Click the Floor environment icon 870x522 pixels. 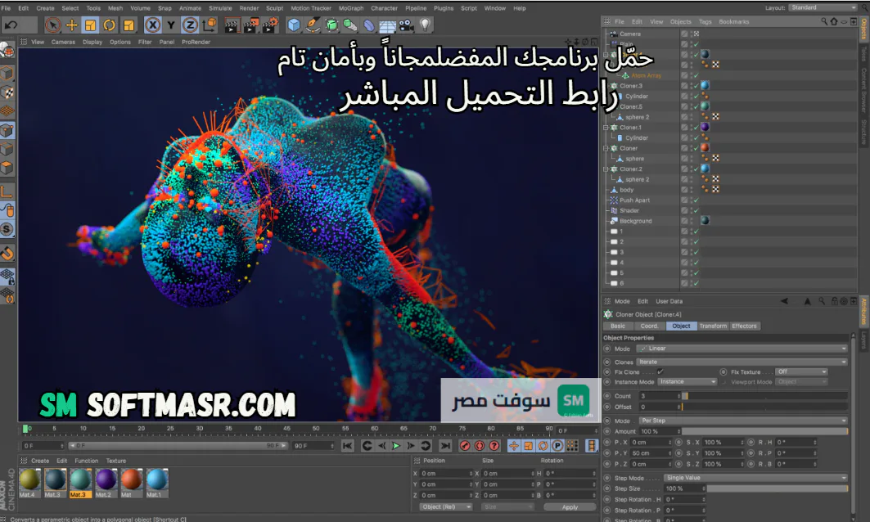point(387,25)
